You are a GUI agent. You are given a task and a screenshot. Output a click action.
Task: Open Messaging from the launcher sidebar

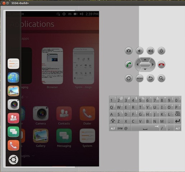[13, 132]
